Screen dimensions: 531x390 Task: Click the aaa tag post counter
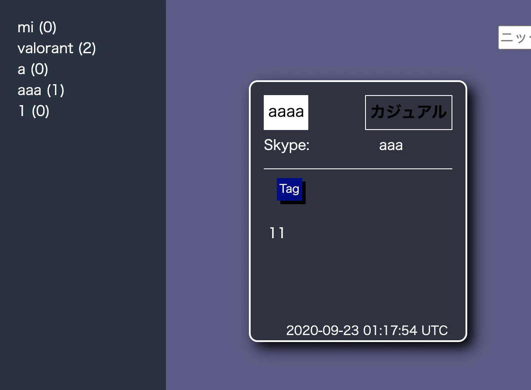tap(57, 90)
